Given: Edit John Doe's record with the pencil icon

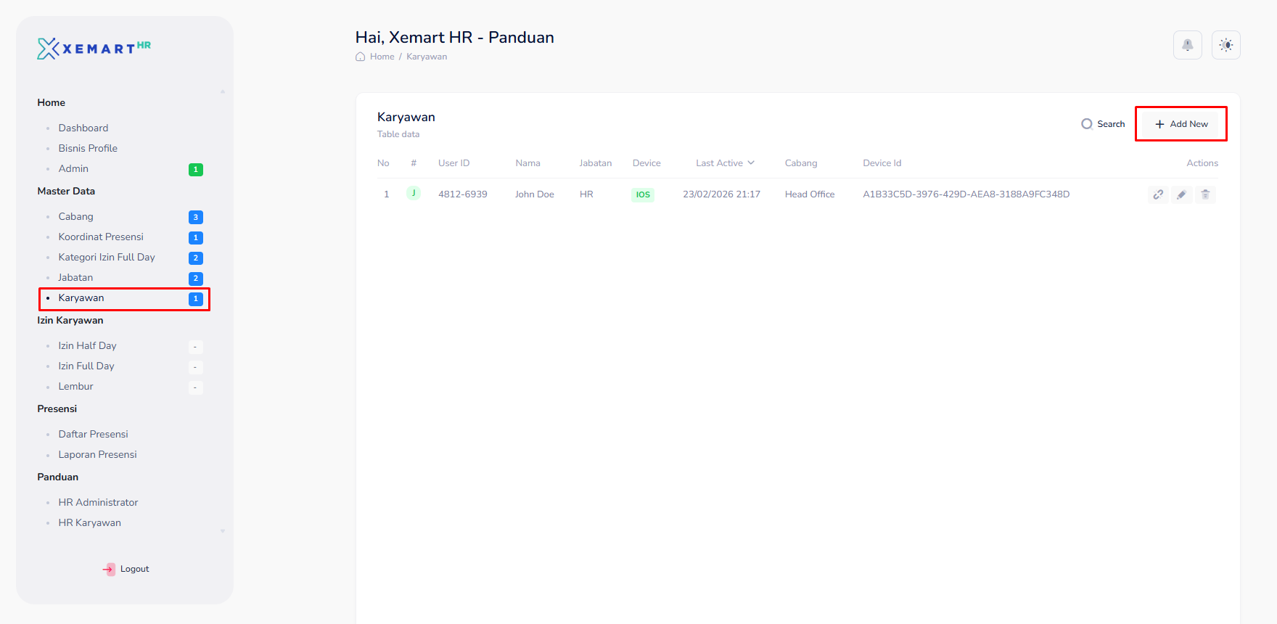Looking at the screenshot, I should pyautogui.click(x=1181, y=194).
